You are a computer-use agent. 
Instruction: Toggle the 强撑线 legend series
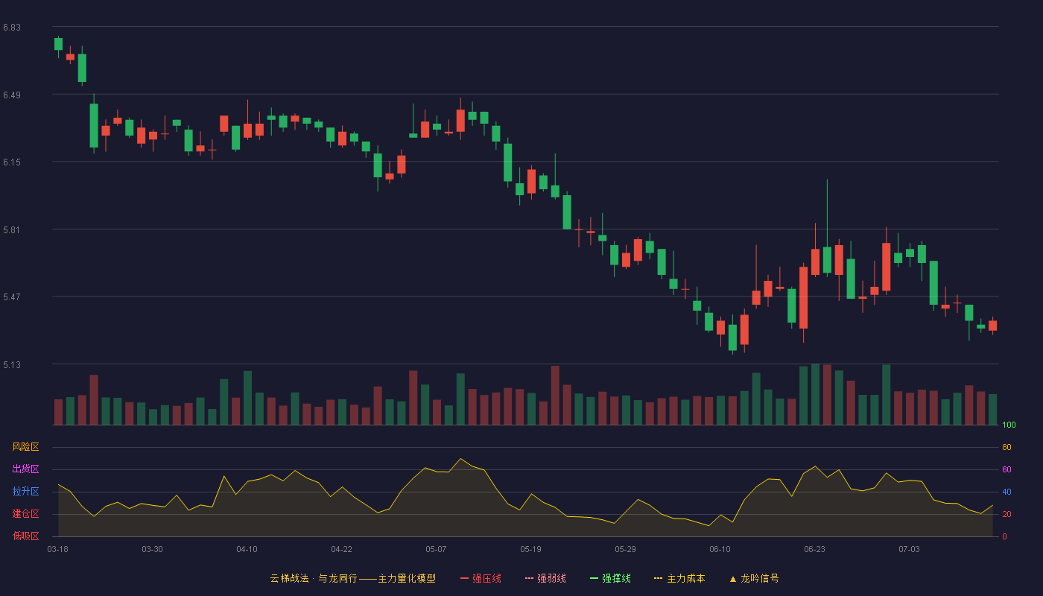[x=610, y=578]
